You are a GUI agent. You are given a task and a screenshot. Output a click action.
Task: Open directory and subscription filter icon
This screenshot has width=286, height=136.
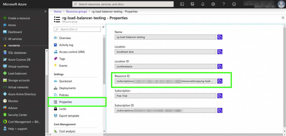pos(192,4)
